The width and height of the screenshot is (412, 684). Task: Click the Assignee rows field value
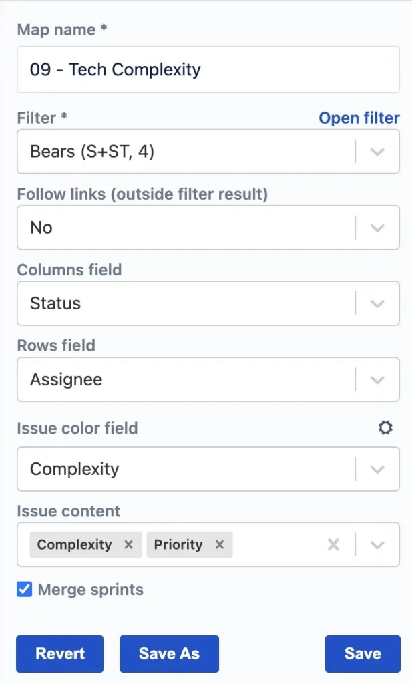pyautogui.click(x=66, y=379)
